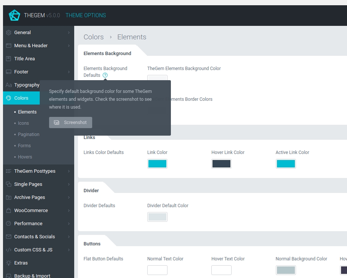The height and width of the screenshot is (278, 347).
Task: Click the Contacts & Socials envelope icon
Action: click(x=9, y=237)
